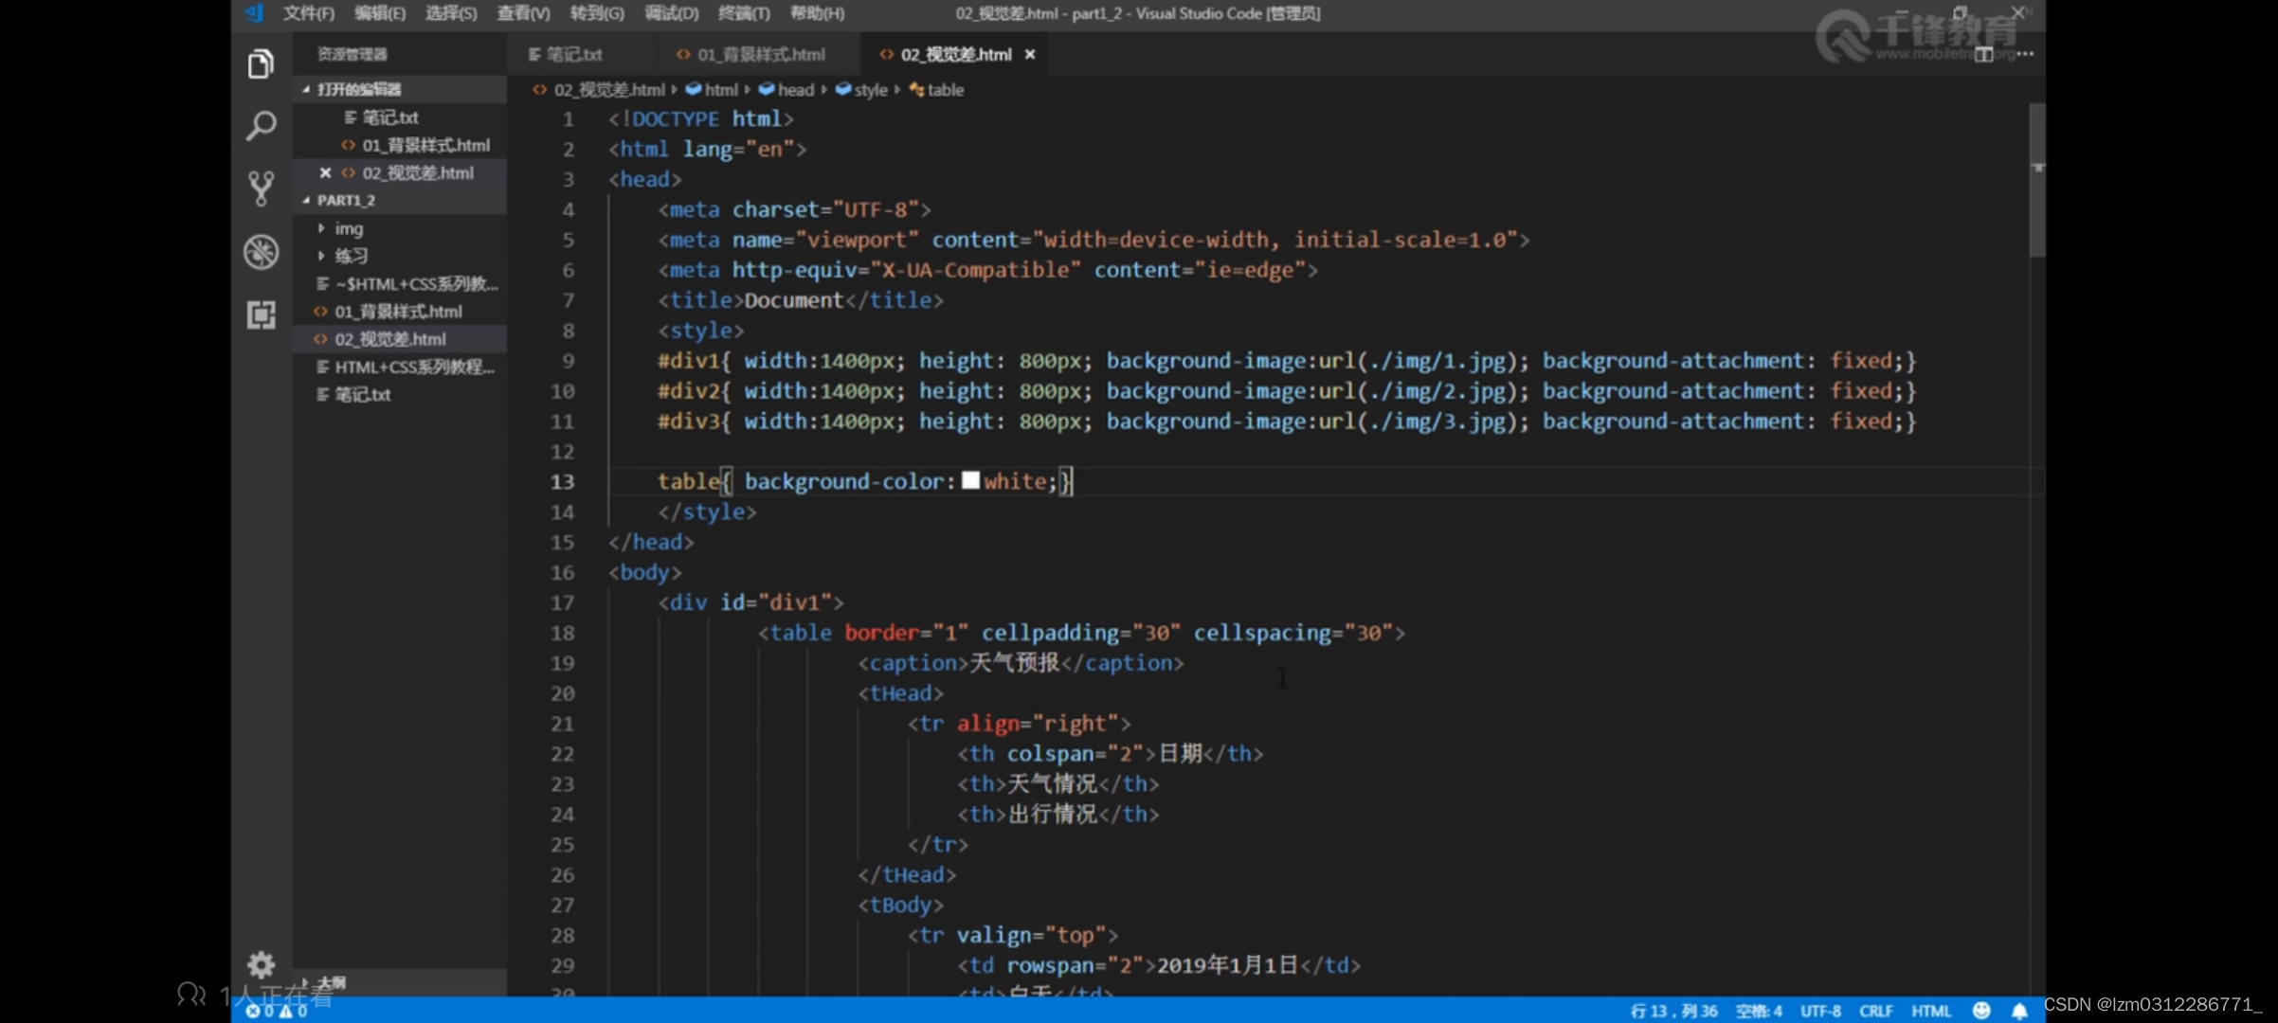Image resolution: width=2278 pixels, height=1023 pixels.
Task: Select 笔记.txt in open editors list
Action: [x=398, y=117]
